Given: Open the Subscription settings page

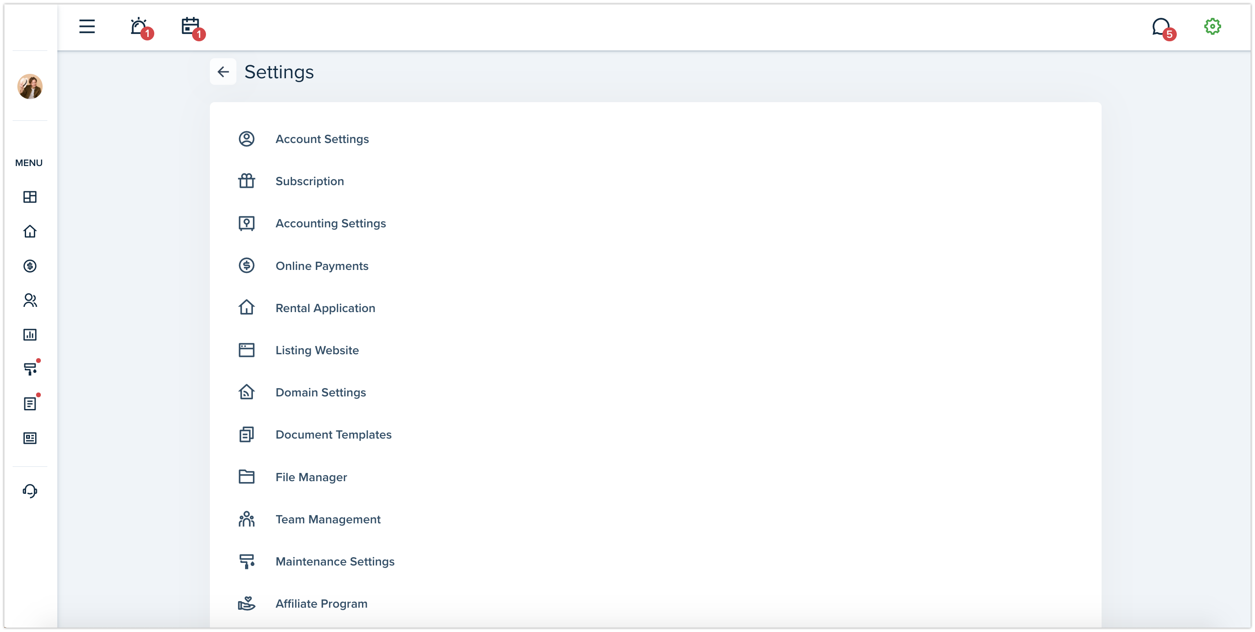Looking at the screenshot, I should 310,181.
